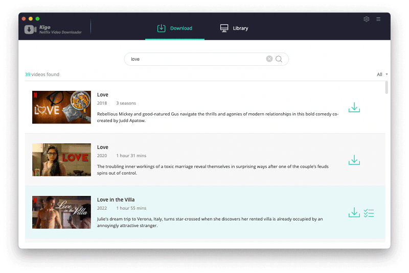Close the window with red button
409x273 pixels.
[x=24, y=19]
